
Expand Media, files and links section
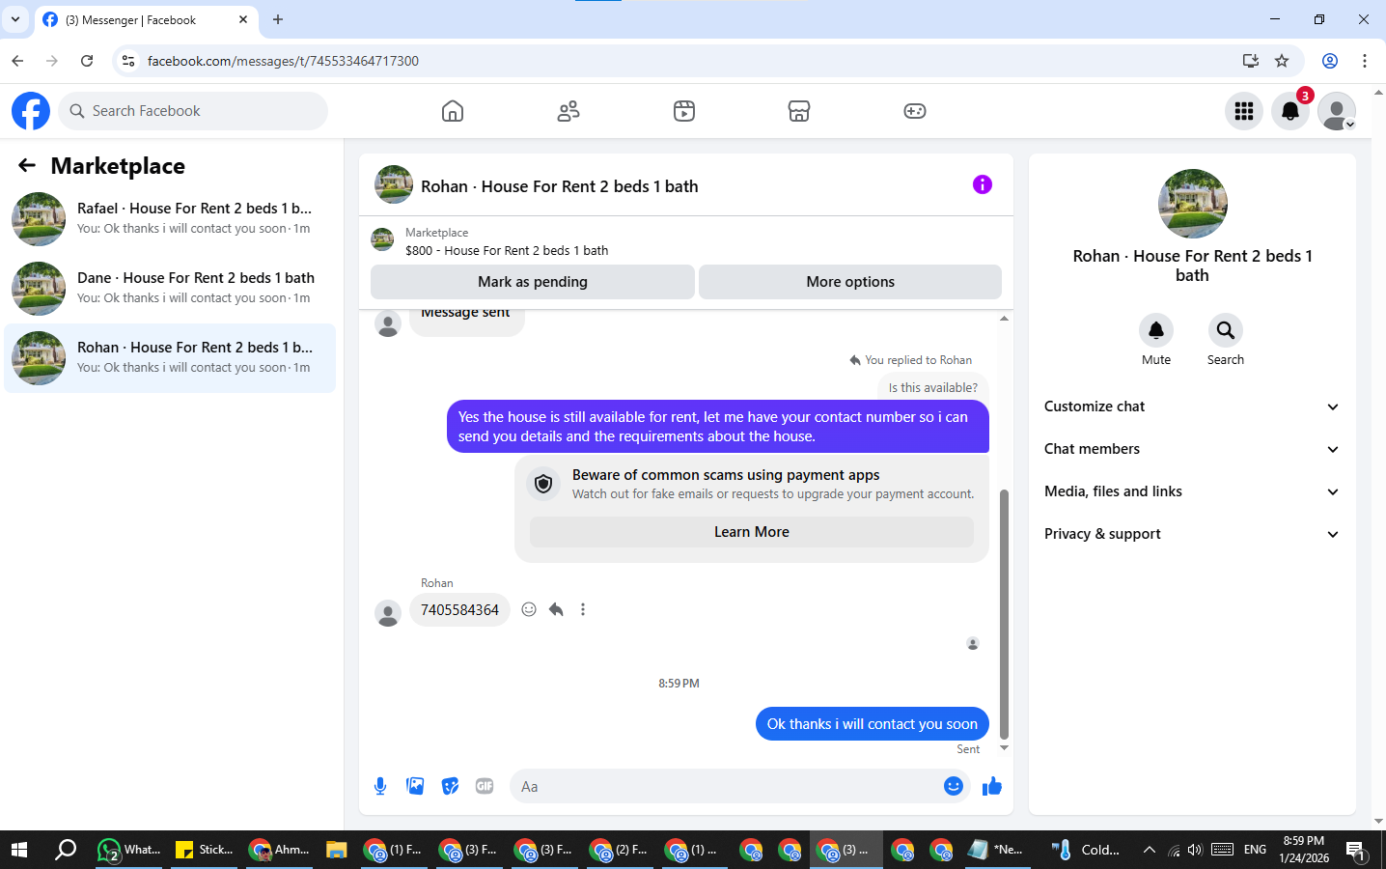tap(1192, 491)
